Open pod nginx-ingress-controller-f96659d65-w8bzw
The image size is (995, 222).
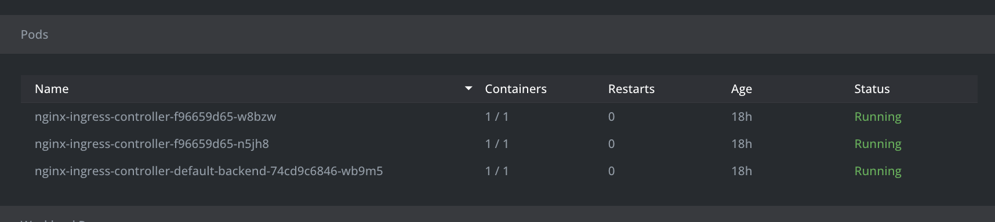coord(155,117)
